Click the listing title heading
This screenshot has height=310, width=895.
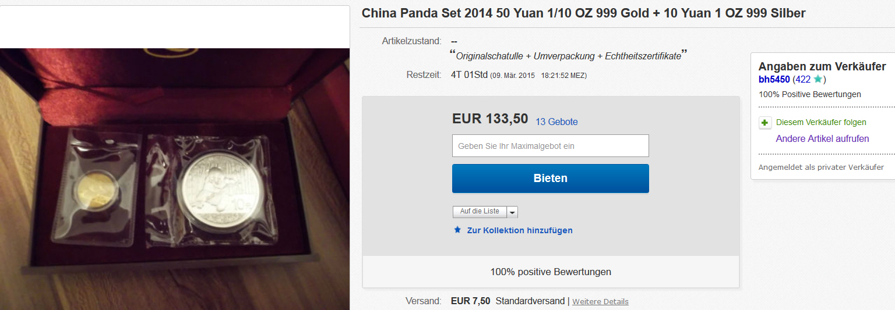point(584,13)
